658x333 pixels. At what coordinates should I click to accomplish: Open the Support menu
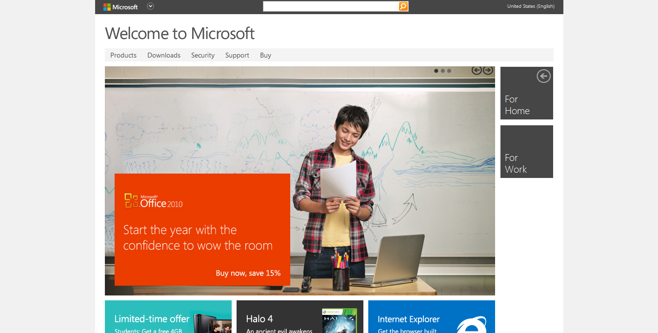[x=237, y=55]
